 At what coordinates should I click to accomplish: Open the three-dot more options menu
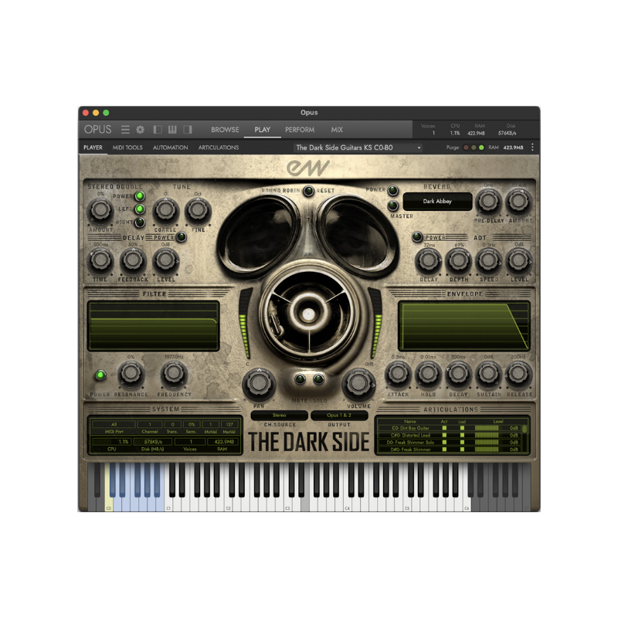tap(532, 148)
